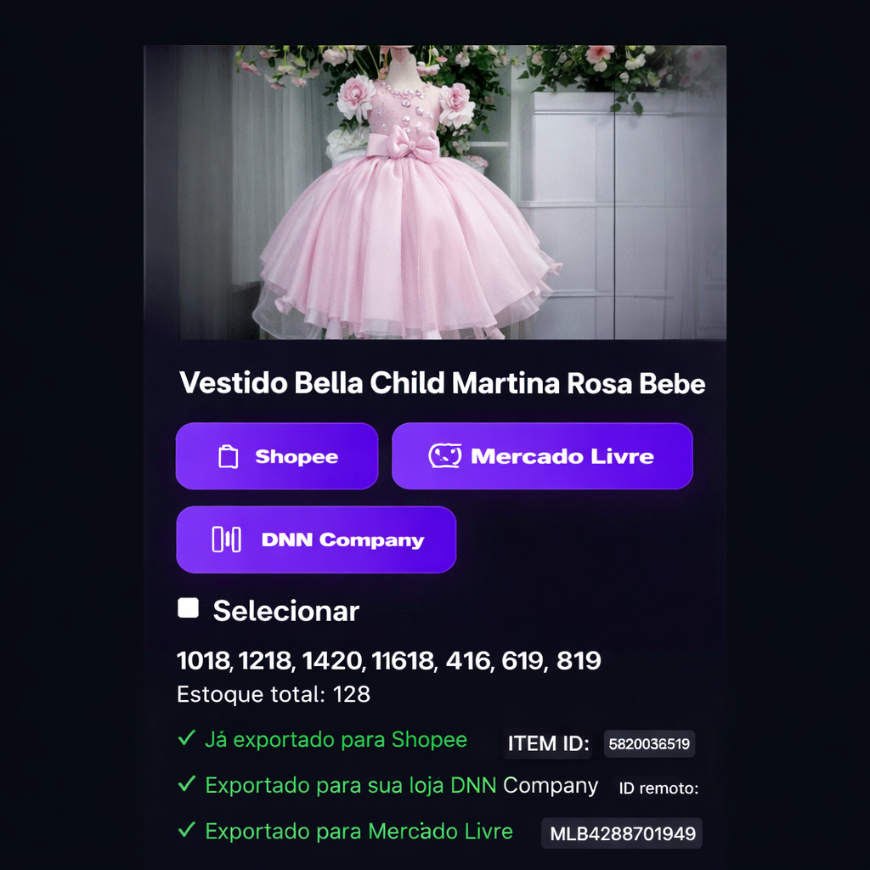Open the DNN Company button label
This screenshot has width=870, height=870.
point(343,540)
